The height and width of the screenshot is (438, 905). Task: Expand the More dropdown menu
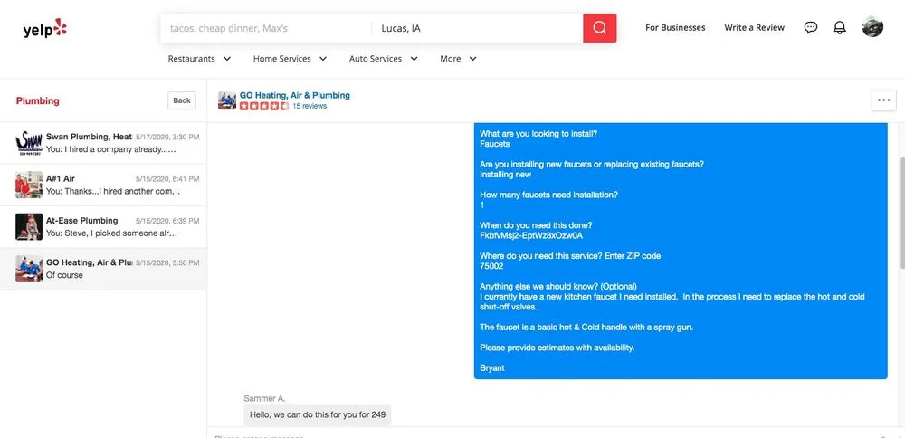tap(458, 59)
